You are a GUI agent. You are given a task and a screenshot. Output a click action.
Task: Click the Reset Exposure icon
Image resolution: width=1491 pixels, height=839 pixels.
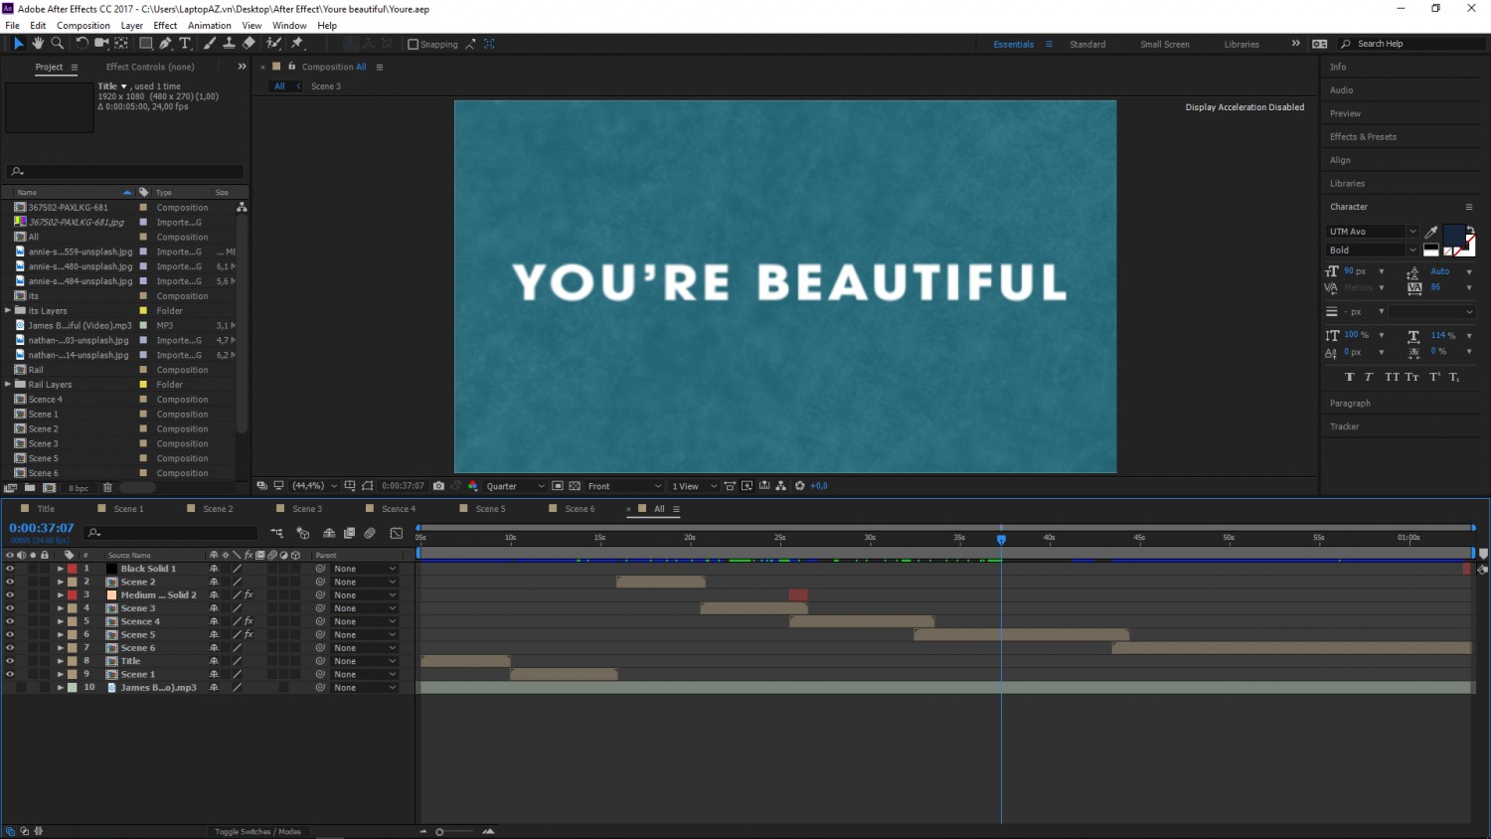(x=799, y=486)
